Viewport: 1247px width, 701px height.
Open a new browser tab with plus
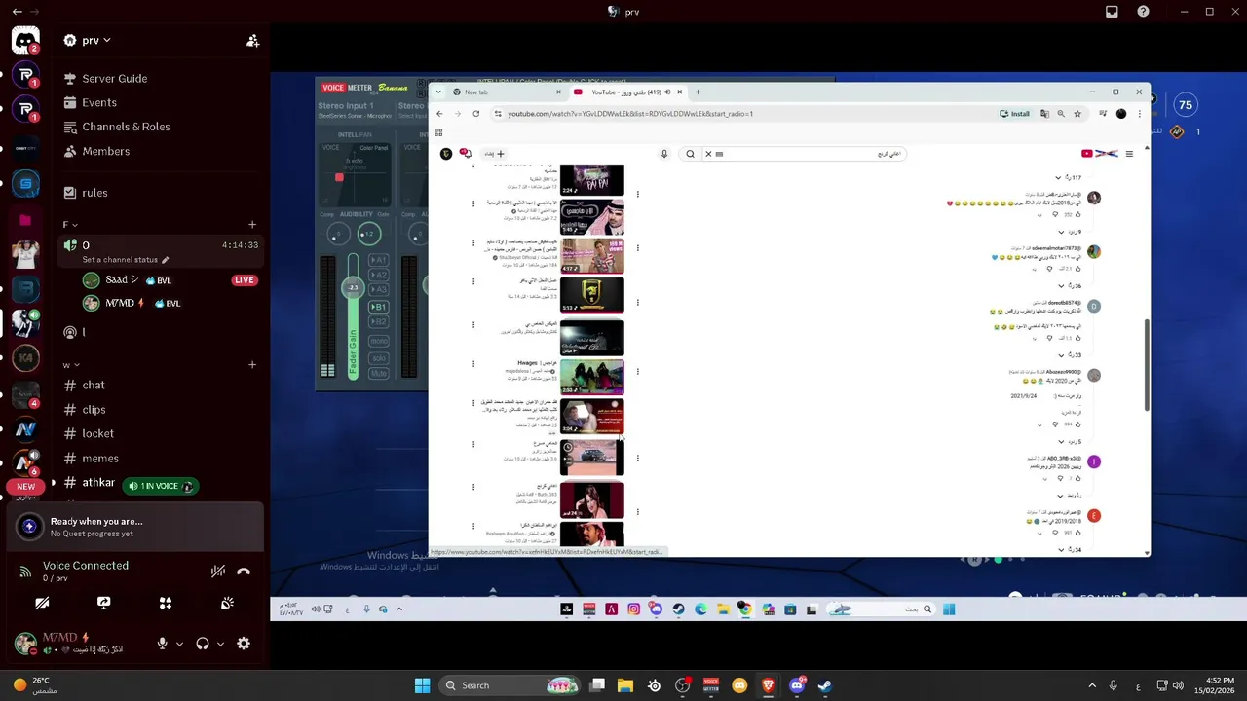click(698, 92)
